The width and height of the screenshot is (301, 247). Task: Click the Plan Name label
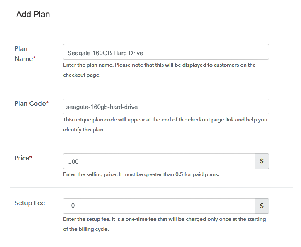24,54
